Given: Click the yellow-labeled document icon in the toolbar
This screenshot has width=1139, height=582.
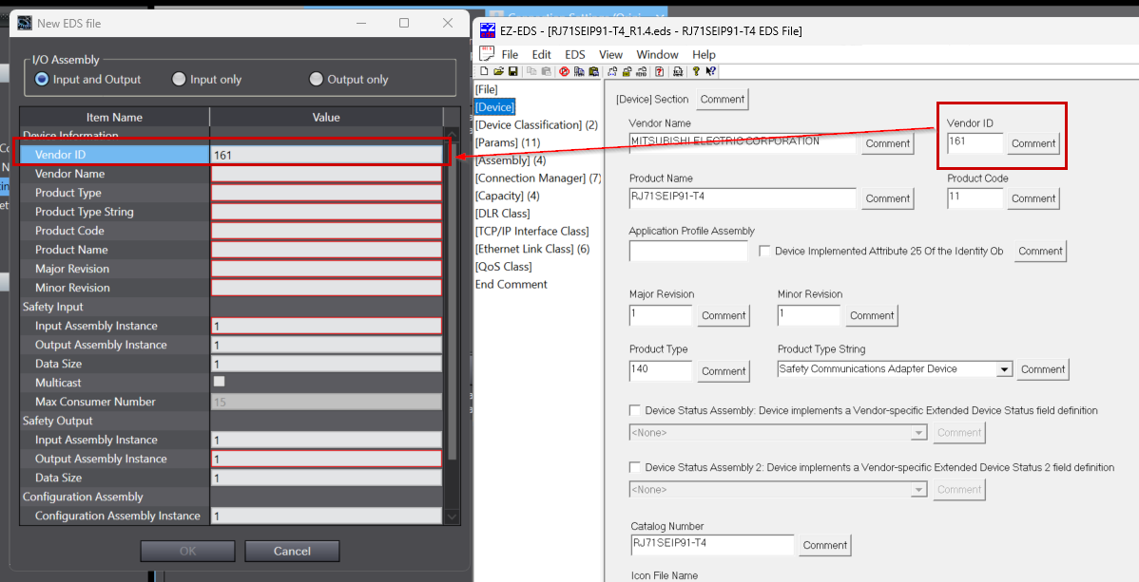Looking at the screenshot, I should [627, 71].
